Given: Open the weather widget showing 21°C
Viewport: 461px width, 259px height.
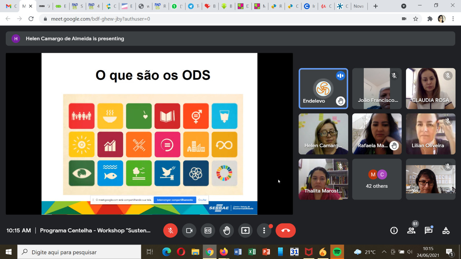Looking at the screenshot, I should pos(365,252).
